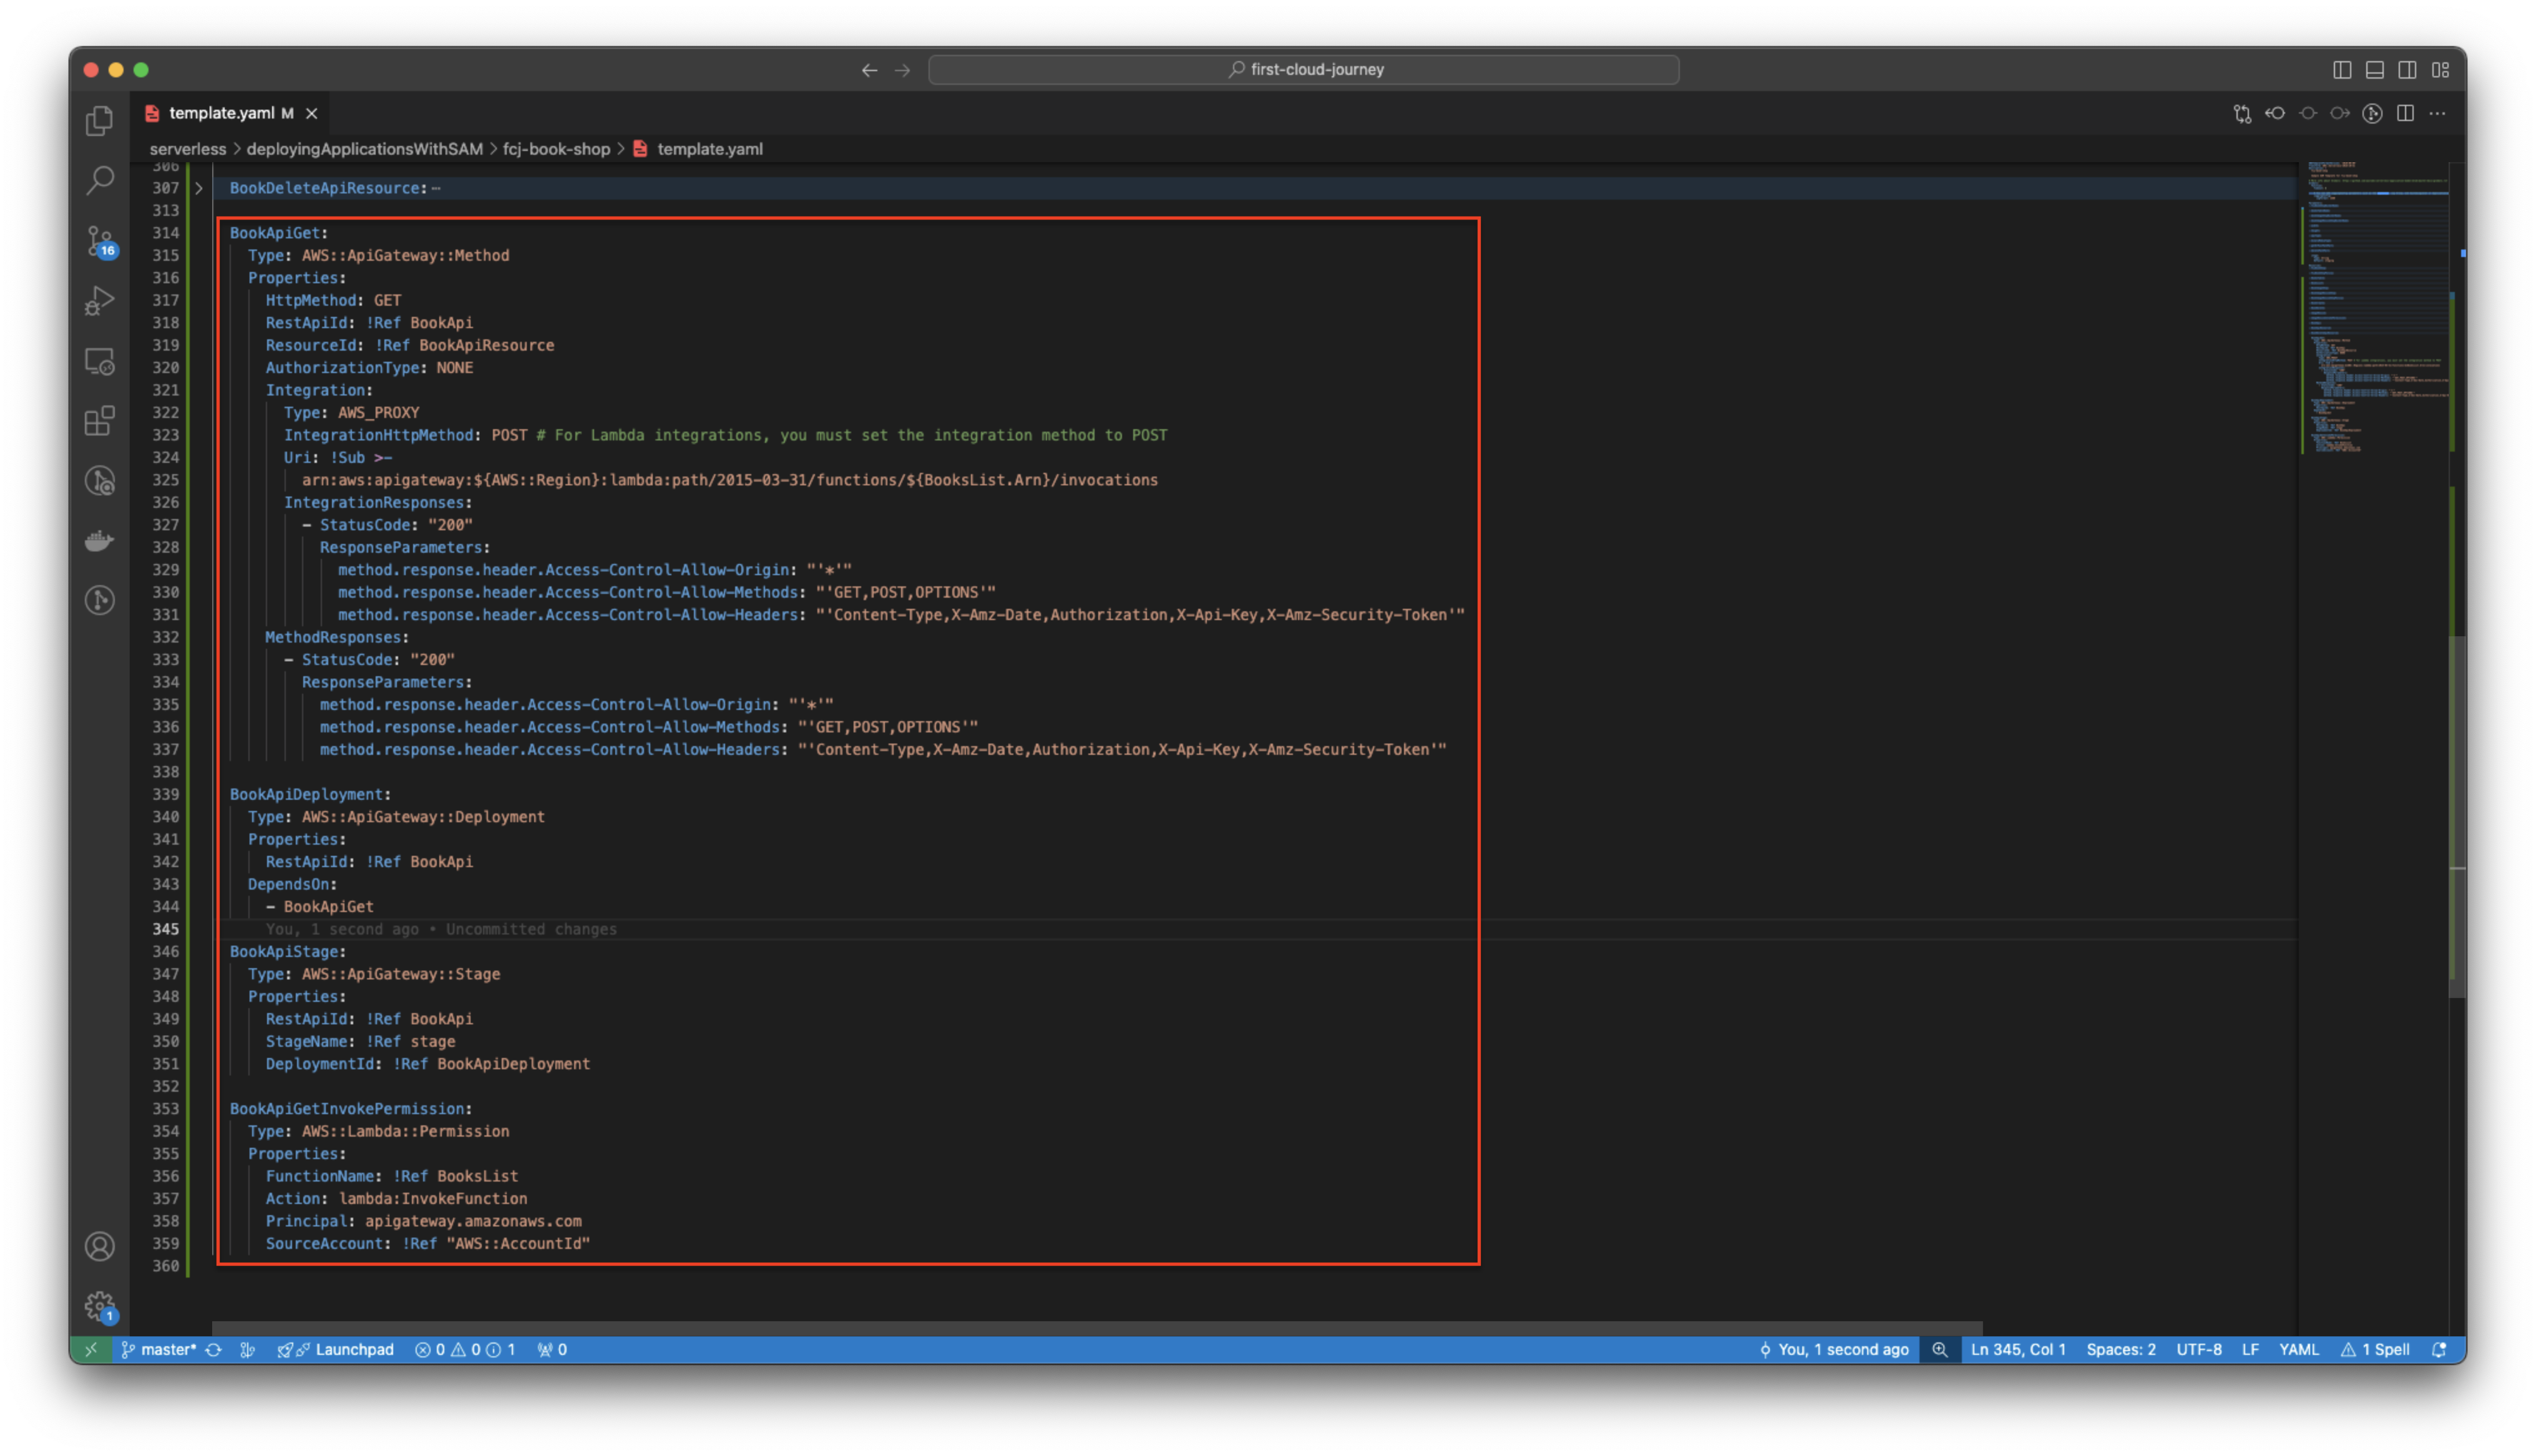2536x1456 pixels.
Task: Click the middle commit revision icon
Action: (x=2308, y=113)
